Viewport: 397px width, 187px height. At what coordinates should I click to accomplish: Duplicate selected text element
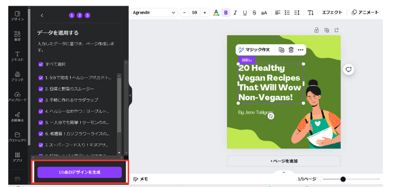pyautogui.click(x=282, y=50)
